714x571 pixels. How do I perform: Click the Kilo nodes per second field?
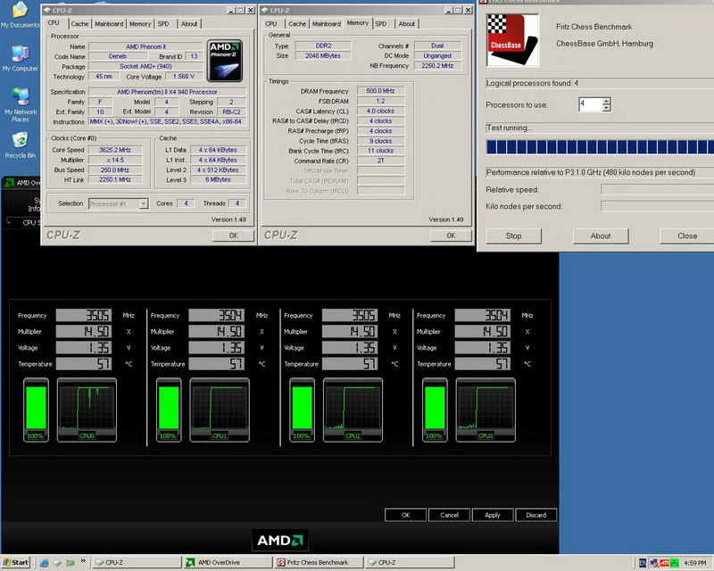pos(657,206)
